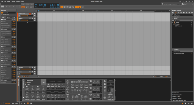Open the Note FX chain slot
194x105 pixels.
click(110, 80)
